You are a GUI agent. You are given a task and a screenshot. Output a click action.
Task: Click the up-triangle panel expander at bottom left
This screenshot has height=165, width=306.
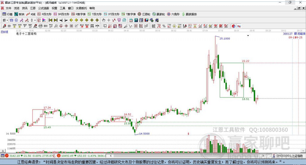point(3,151)
